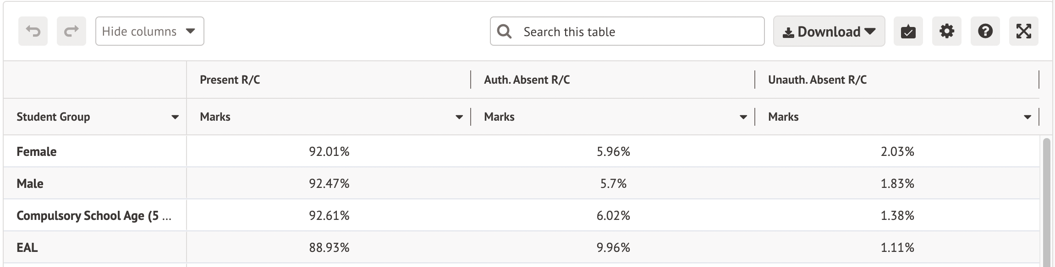Select the Male row label
The height and width of the screenshot is (267, 1055).
30,184
